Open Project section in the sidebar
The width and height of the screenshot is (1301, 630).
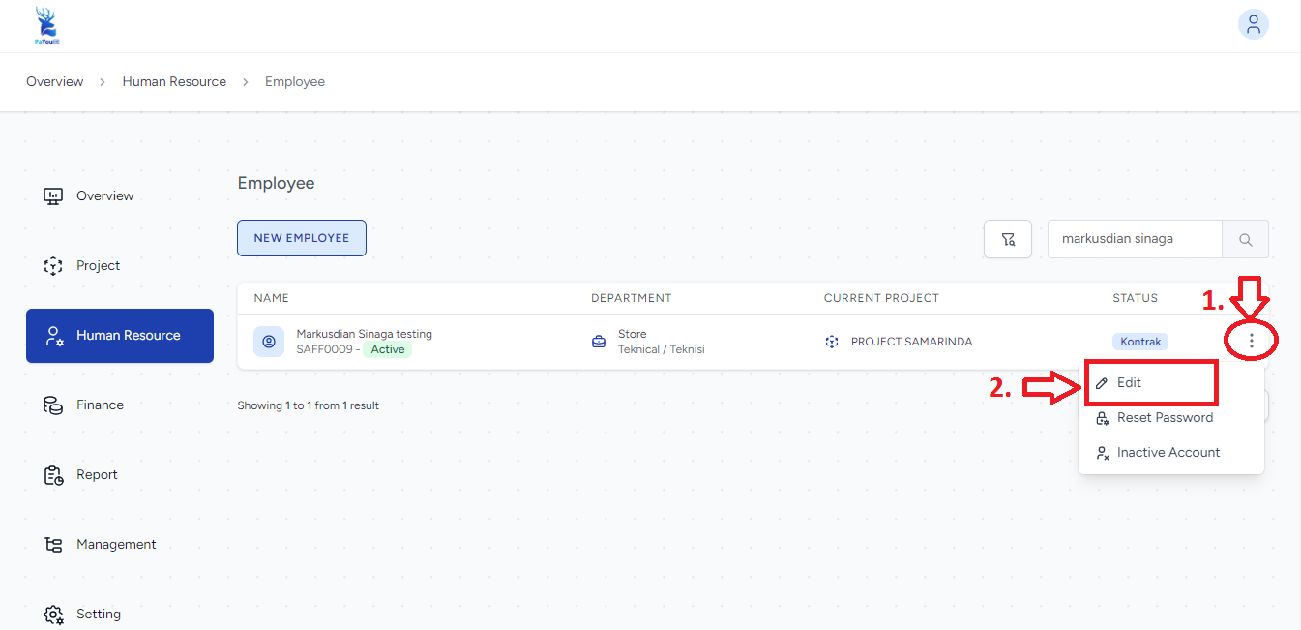pos(98,266)
